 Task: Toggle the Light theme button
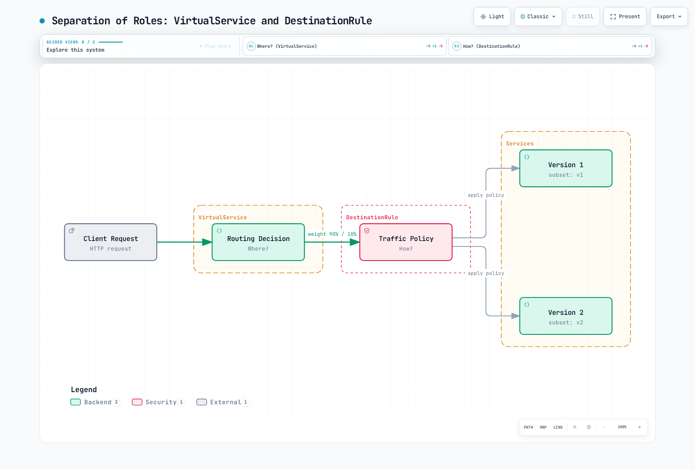(492, 17)
